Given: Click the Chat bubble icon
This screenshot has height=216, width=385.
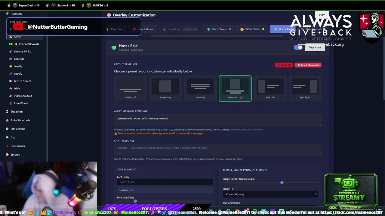Looking at the screenshot, I should coord(7,137).
